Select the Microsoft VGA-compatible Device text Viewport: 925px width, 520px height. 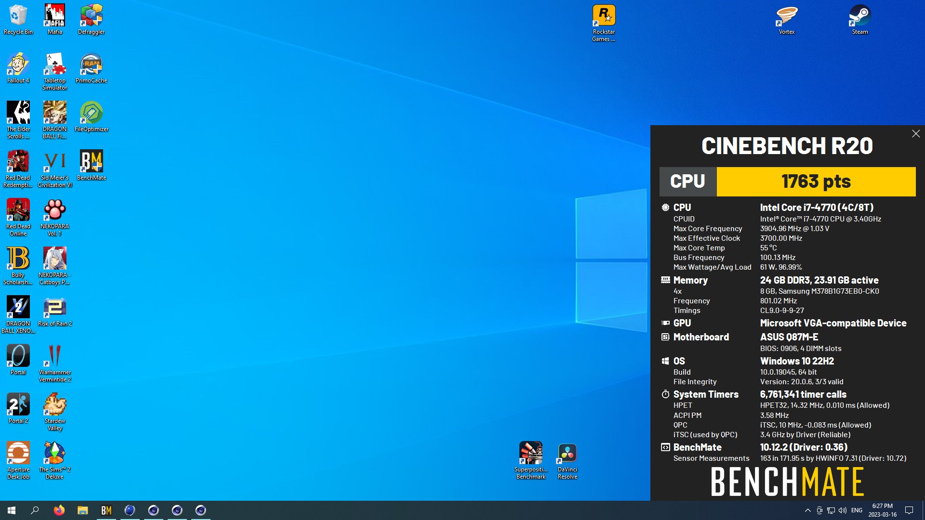coord(833,323)
